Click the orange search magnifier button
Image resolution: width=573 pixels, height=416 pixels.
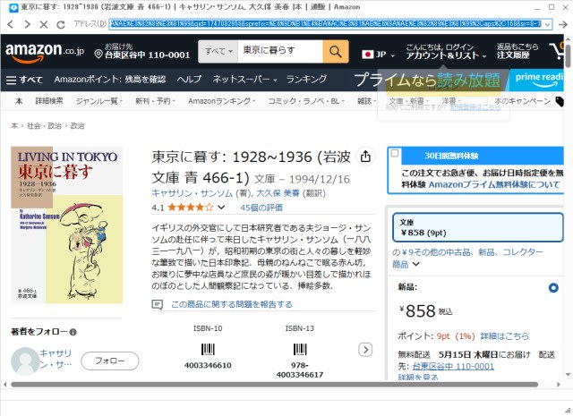pyautogui.click(x=335, y=52)
